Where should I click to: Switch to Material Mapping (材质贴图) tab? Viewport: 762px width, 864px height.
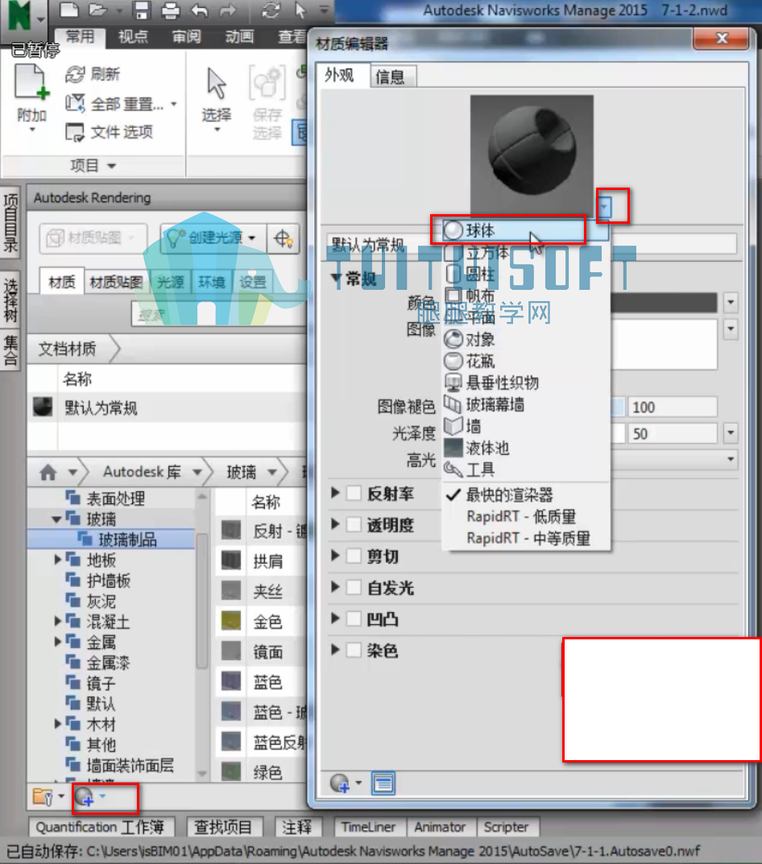click(116, 282)
